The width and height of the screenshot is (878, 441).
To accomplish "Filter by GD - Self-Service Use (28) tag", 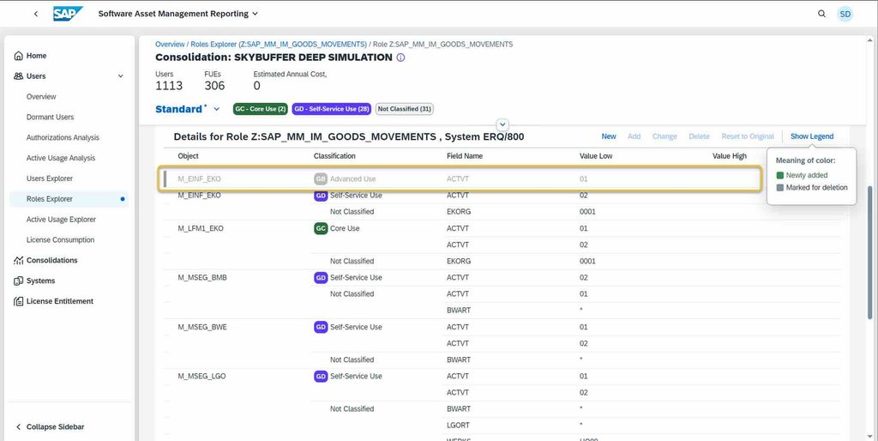I will coord(332,109).
